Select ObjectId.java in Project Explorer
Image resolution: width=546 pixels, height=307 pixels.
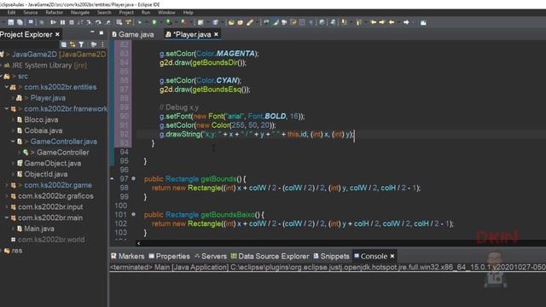pos(45,174)
